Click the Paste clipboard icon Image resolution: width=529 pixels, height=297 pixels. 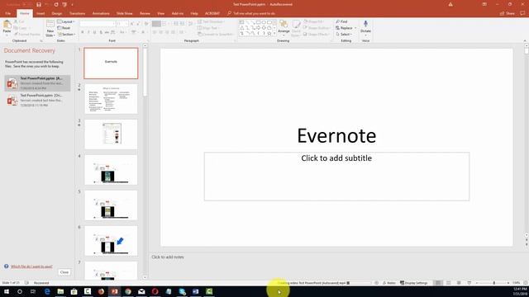click(x=7, y=25)
